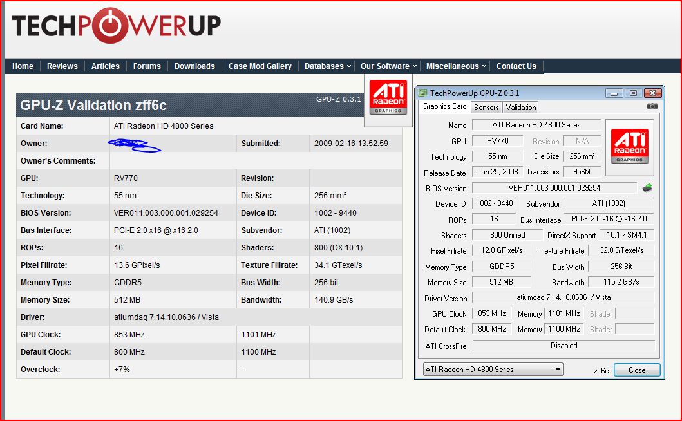Switch to the Validation tab
This screenshot has width=682, height=421.
click(x=520, y=107)
